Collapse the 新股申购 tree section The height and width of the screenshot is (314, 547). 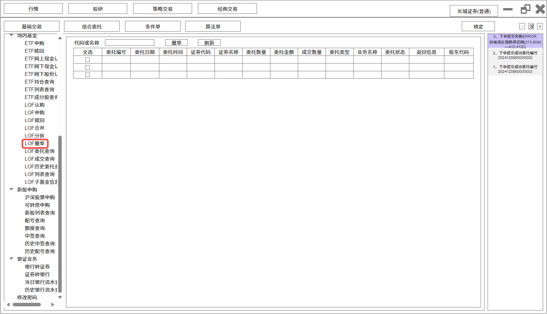pyautogui.click(x=12, y=189)
